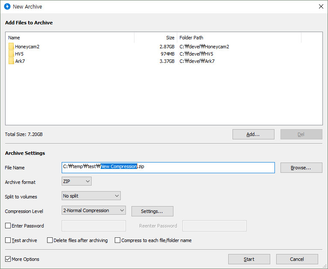Enable the Enter Password checkbox
328x269 pixels.
pyautogui.click(x=8, y=225)
